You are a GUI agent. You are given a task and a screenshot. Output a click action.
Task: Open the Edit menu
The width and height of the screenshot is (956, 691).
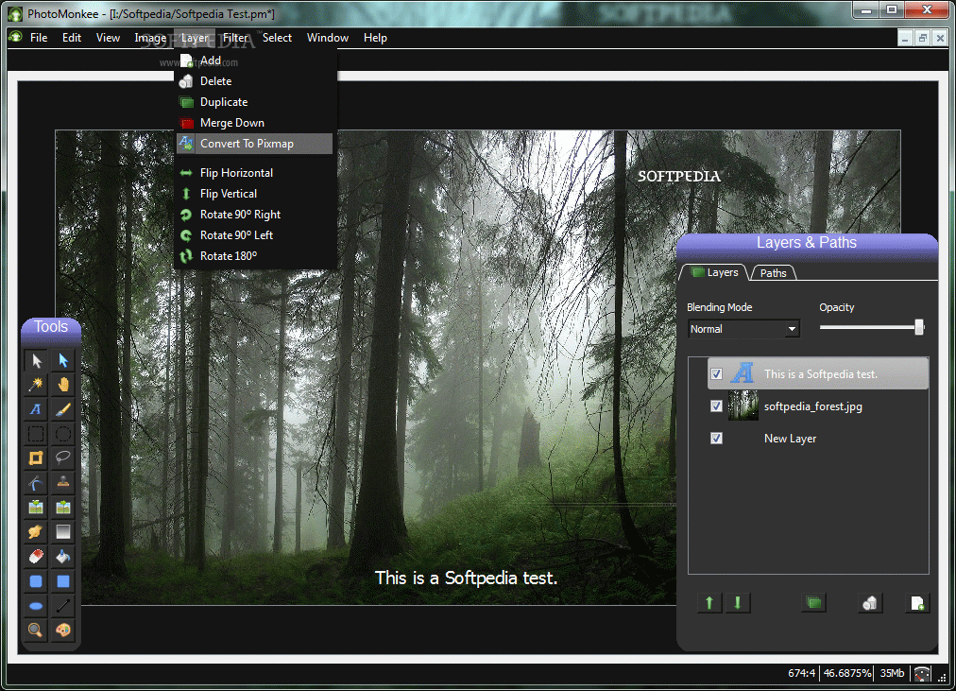(72, 38)
